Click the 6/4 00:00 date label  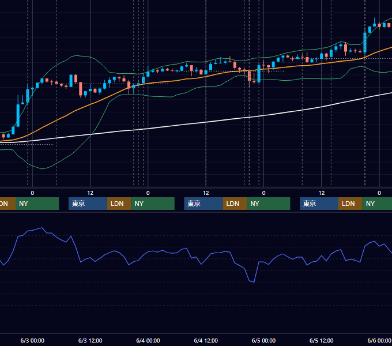pyautogui.click(x=148, y=340)
